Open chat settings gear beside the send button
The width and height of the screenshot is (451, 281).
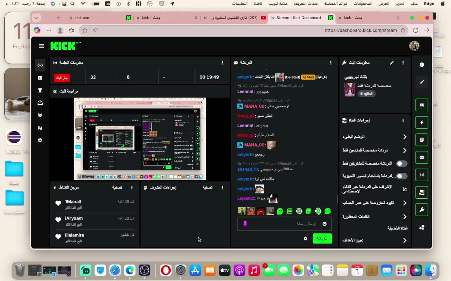(x=305, y=238)
